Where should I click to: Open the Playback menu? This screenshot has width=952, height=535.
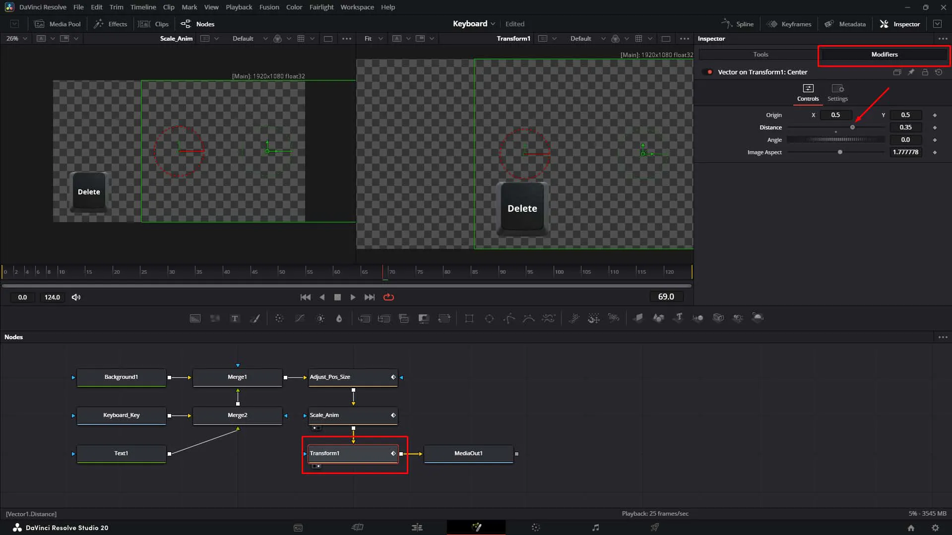239,7
